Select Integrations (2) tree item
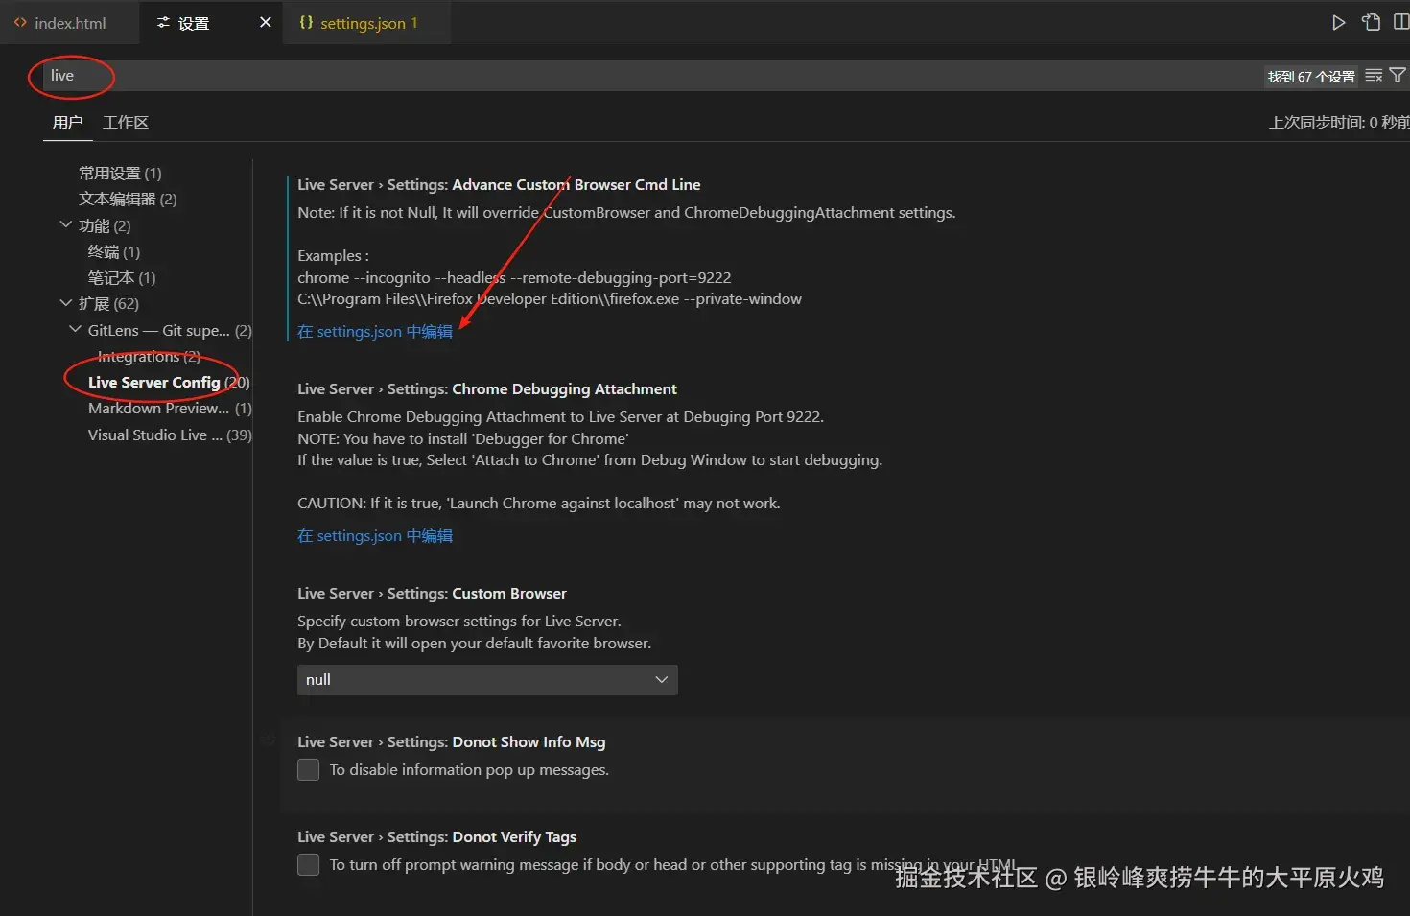 coord(149,357)
